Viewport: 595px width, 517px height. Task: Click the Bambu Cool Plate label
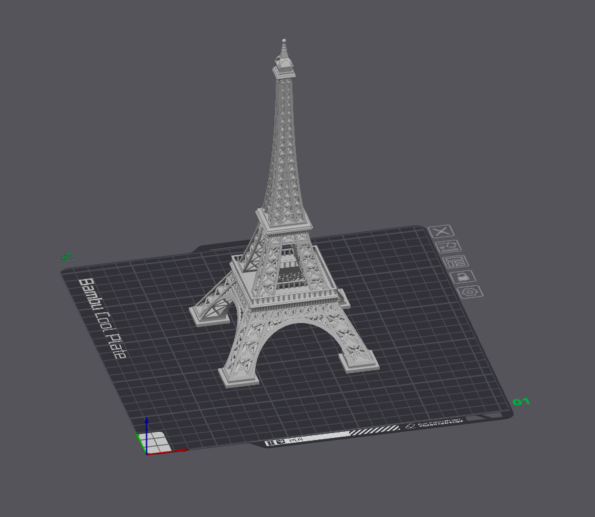coord(102,318)
